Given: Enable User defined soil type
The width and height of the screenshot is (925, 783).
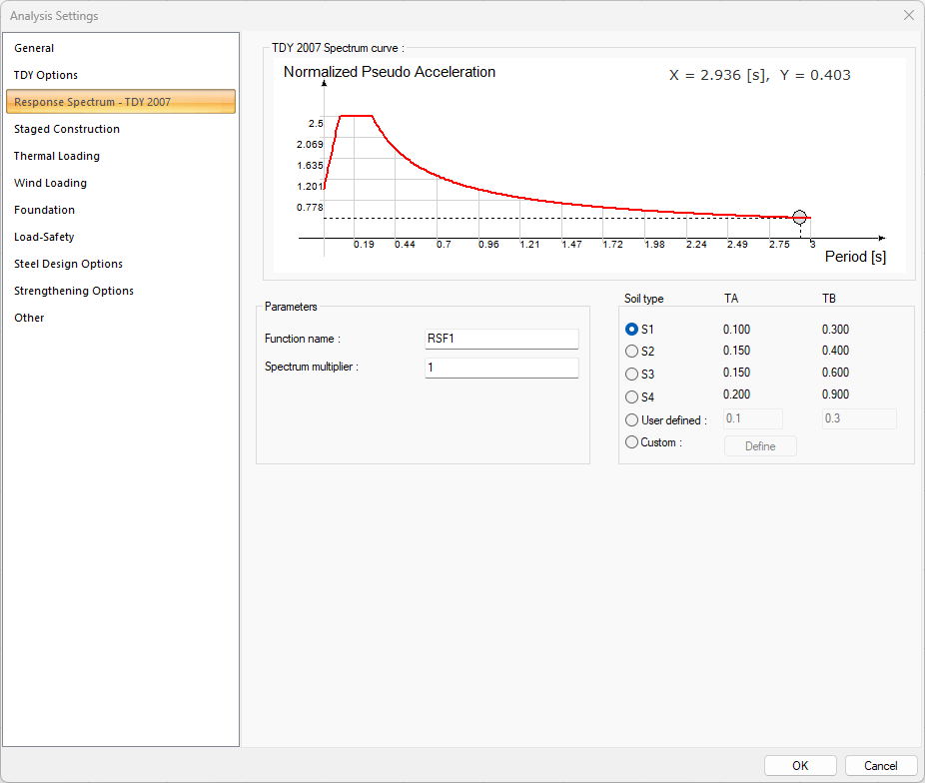Looking at the screenshot, I should [x=631, y=420].
